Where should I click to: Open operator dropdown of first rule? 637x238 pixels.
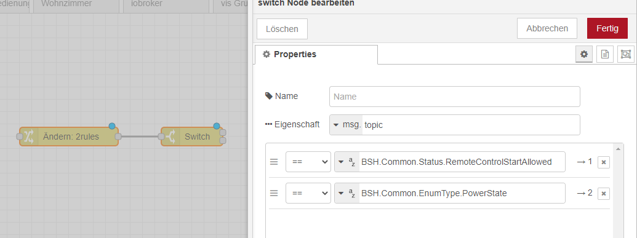(x=308, y=162)
